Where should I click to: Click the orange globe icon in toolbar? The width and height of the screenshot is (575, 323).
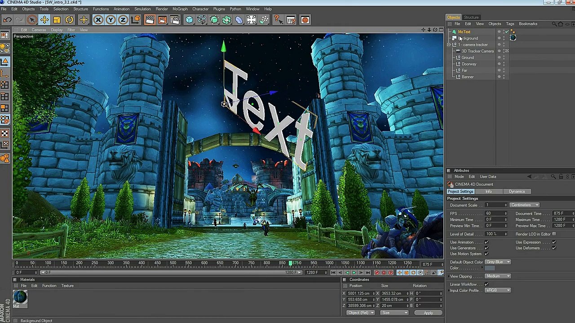[305, 20]
